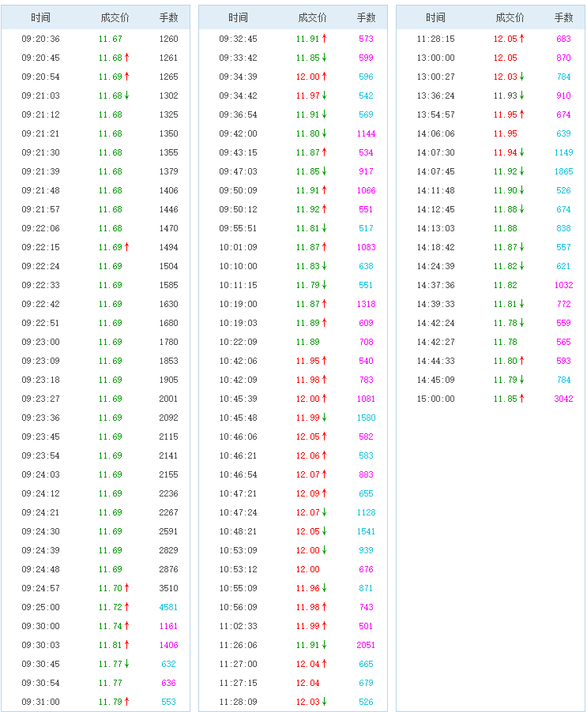Click the volume value 3042
This screenshot has width=587, height=712.
(564, 399)
